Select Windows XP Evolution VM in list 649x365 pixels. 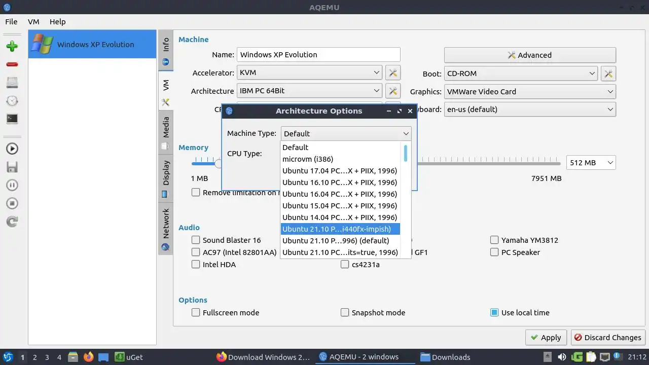[x=92, y=44]
